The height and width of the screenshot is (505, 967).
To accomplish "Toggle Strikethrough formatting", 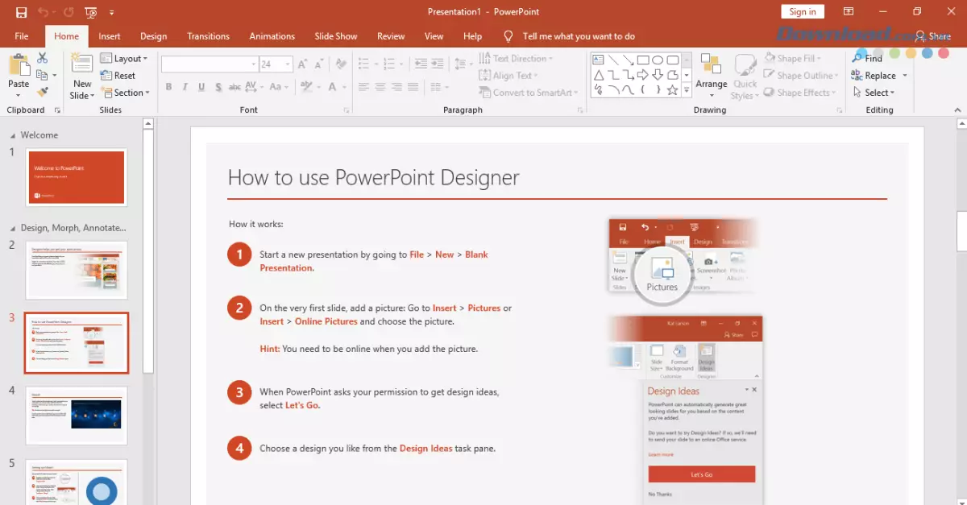I will (x=234, y=87).
